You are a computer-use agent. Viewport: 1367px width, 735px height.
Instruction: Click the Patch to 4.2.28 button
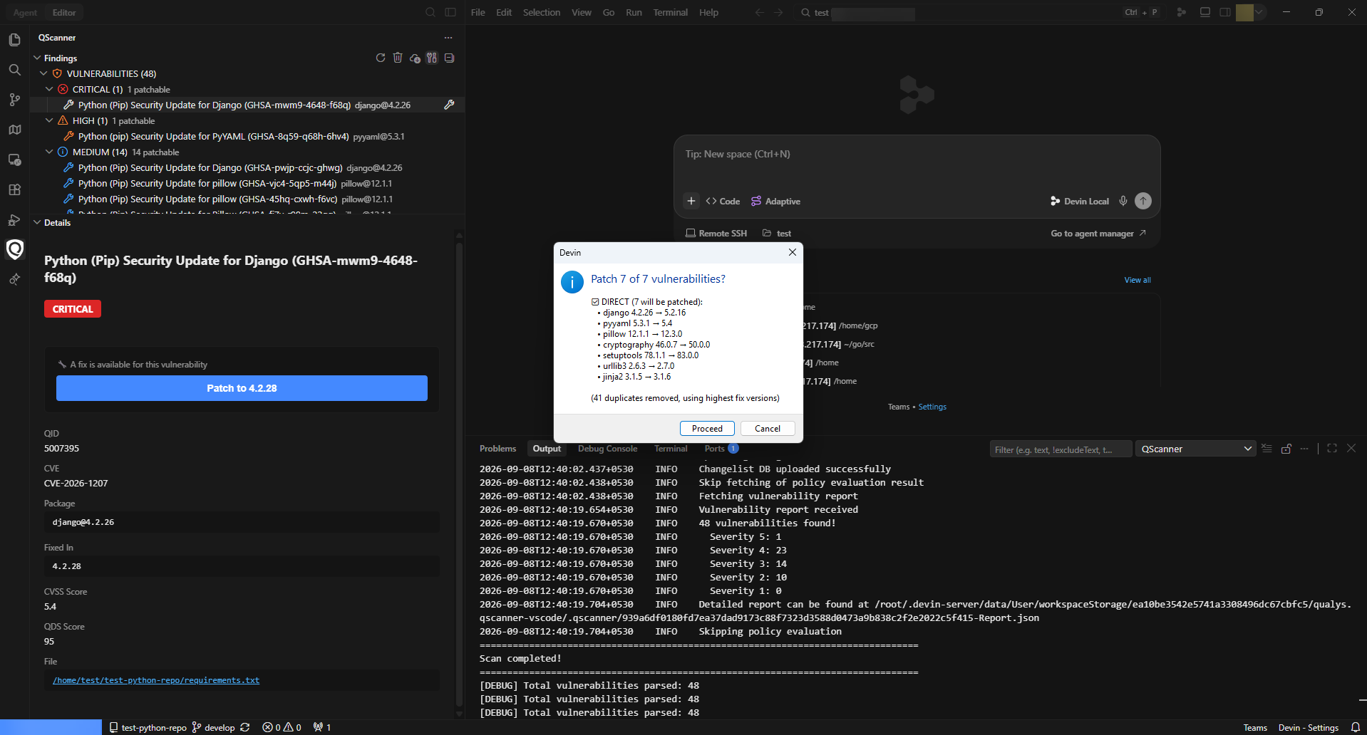(x=242, y=388)
